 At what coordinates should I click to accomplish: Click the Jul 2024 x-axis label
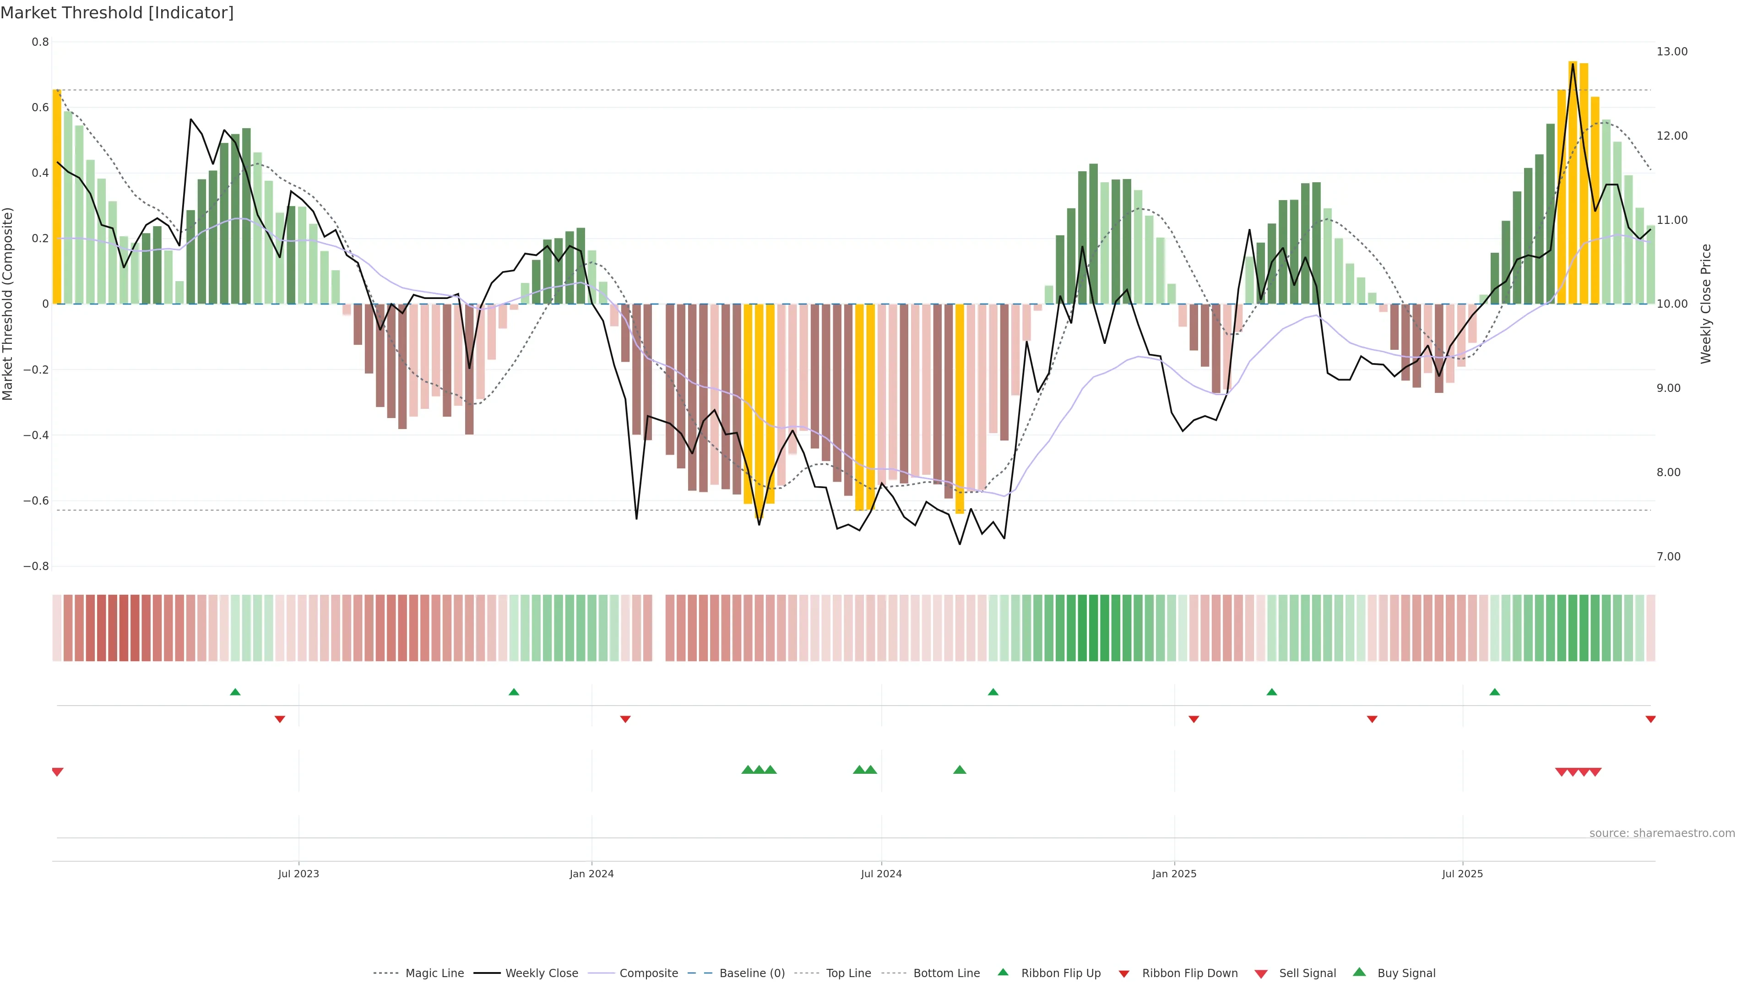tap(881, 874)
